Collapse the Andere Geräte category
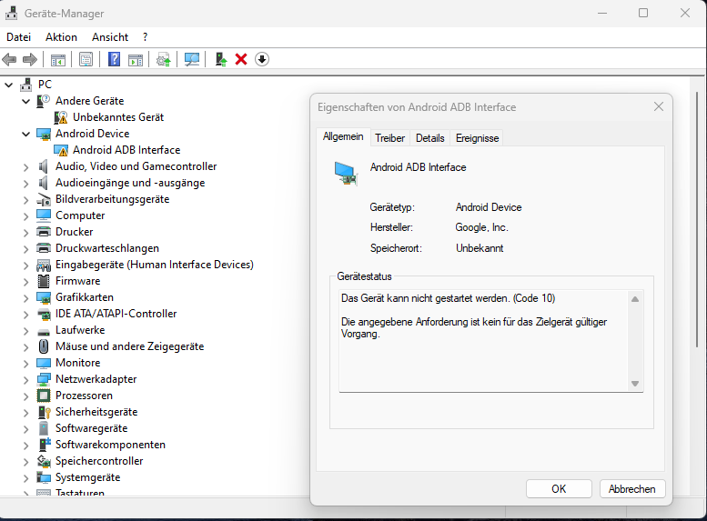Viewport: 707px width, 521px height. point(26,101)
